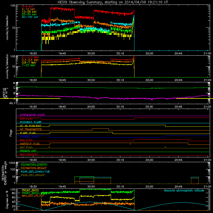Click the orange 6-12 keV legend label
Screen dimensions: 213x213
[x=28, y=9]
